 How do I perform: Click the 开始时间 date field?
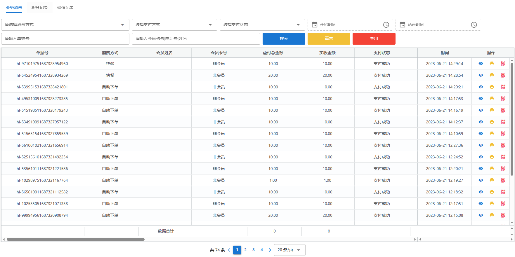pyautogui.click(x=350, y=25)
